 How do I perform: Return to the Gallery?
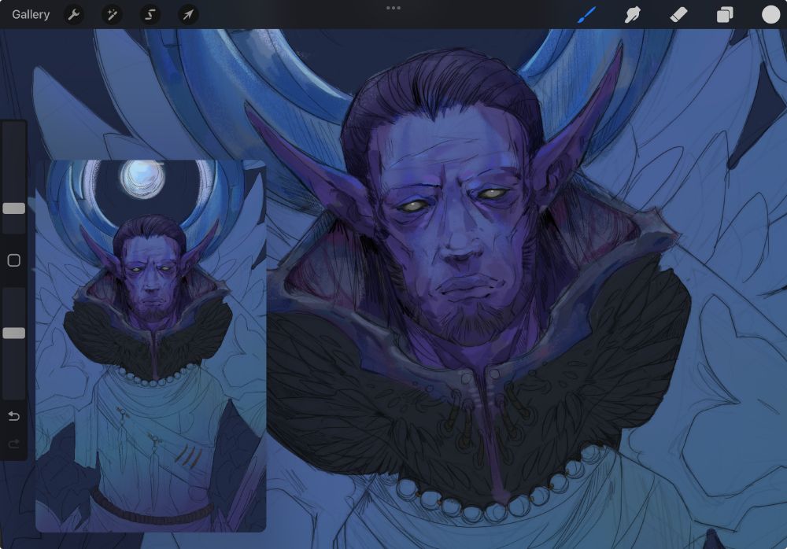coord(31,15)
